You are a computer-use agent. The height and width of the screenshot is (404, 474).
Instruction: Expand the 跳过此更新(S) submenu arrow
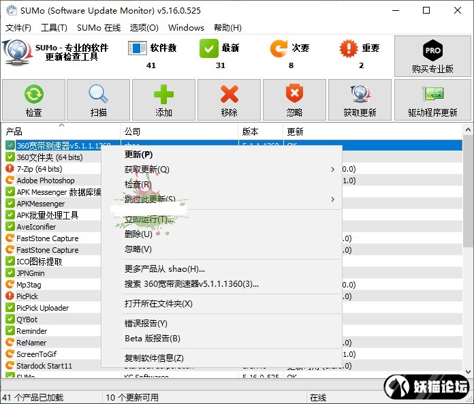point(332,200)
